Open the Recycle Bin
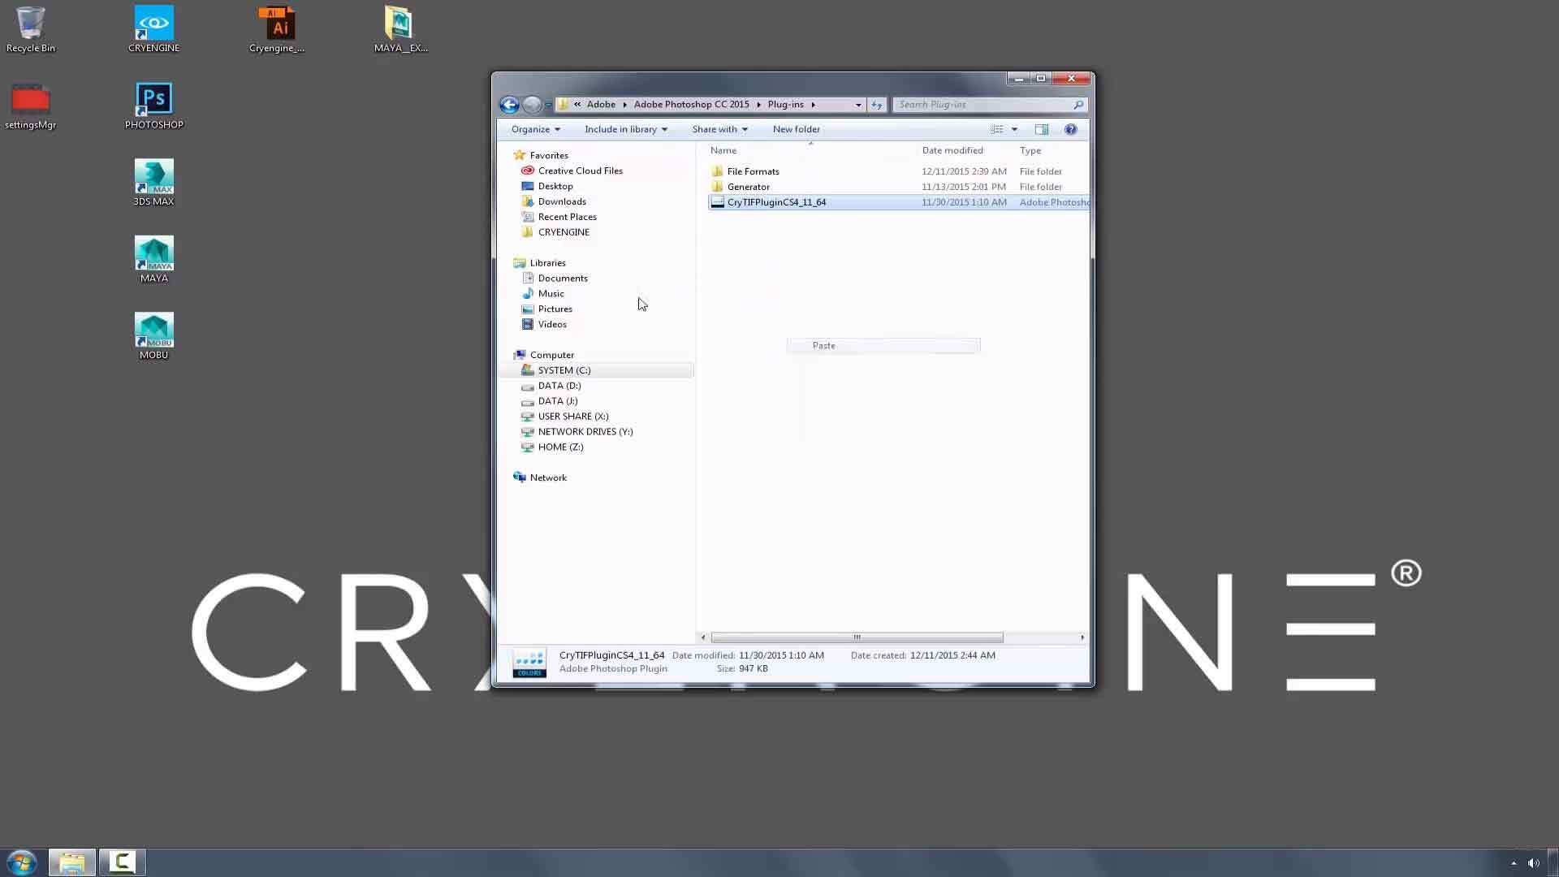The width and height of the screenshot is (1559, 877). [x=30, y=24]
